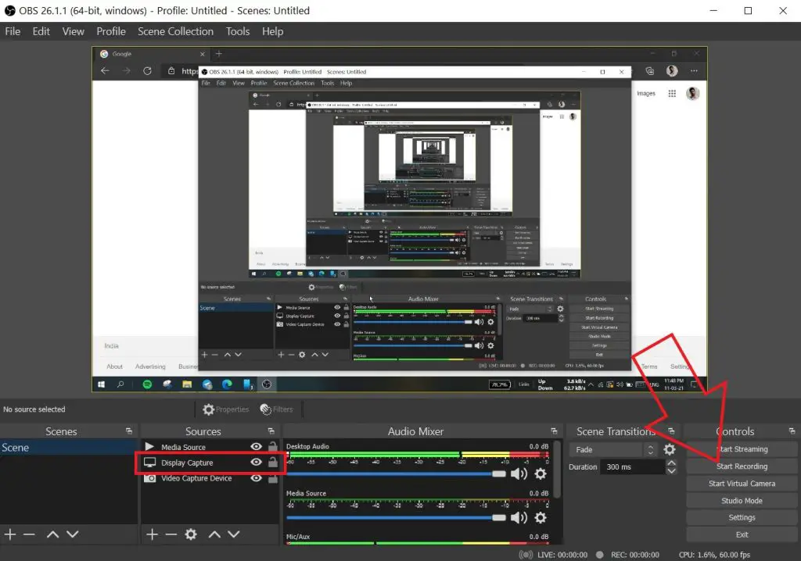Remove selected source using minus icon

(171, 534)
